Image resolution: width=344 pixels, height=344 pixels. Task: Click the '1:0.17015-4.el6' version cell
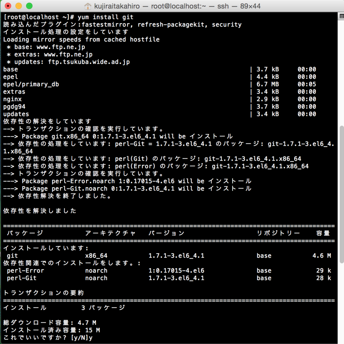tap(176, 271)
